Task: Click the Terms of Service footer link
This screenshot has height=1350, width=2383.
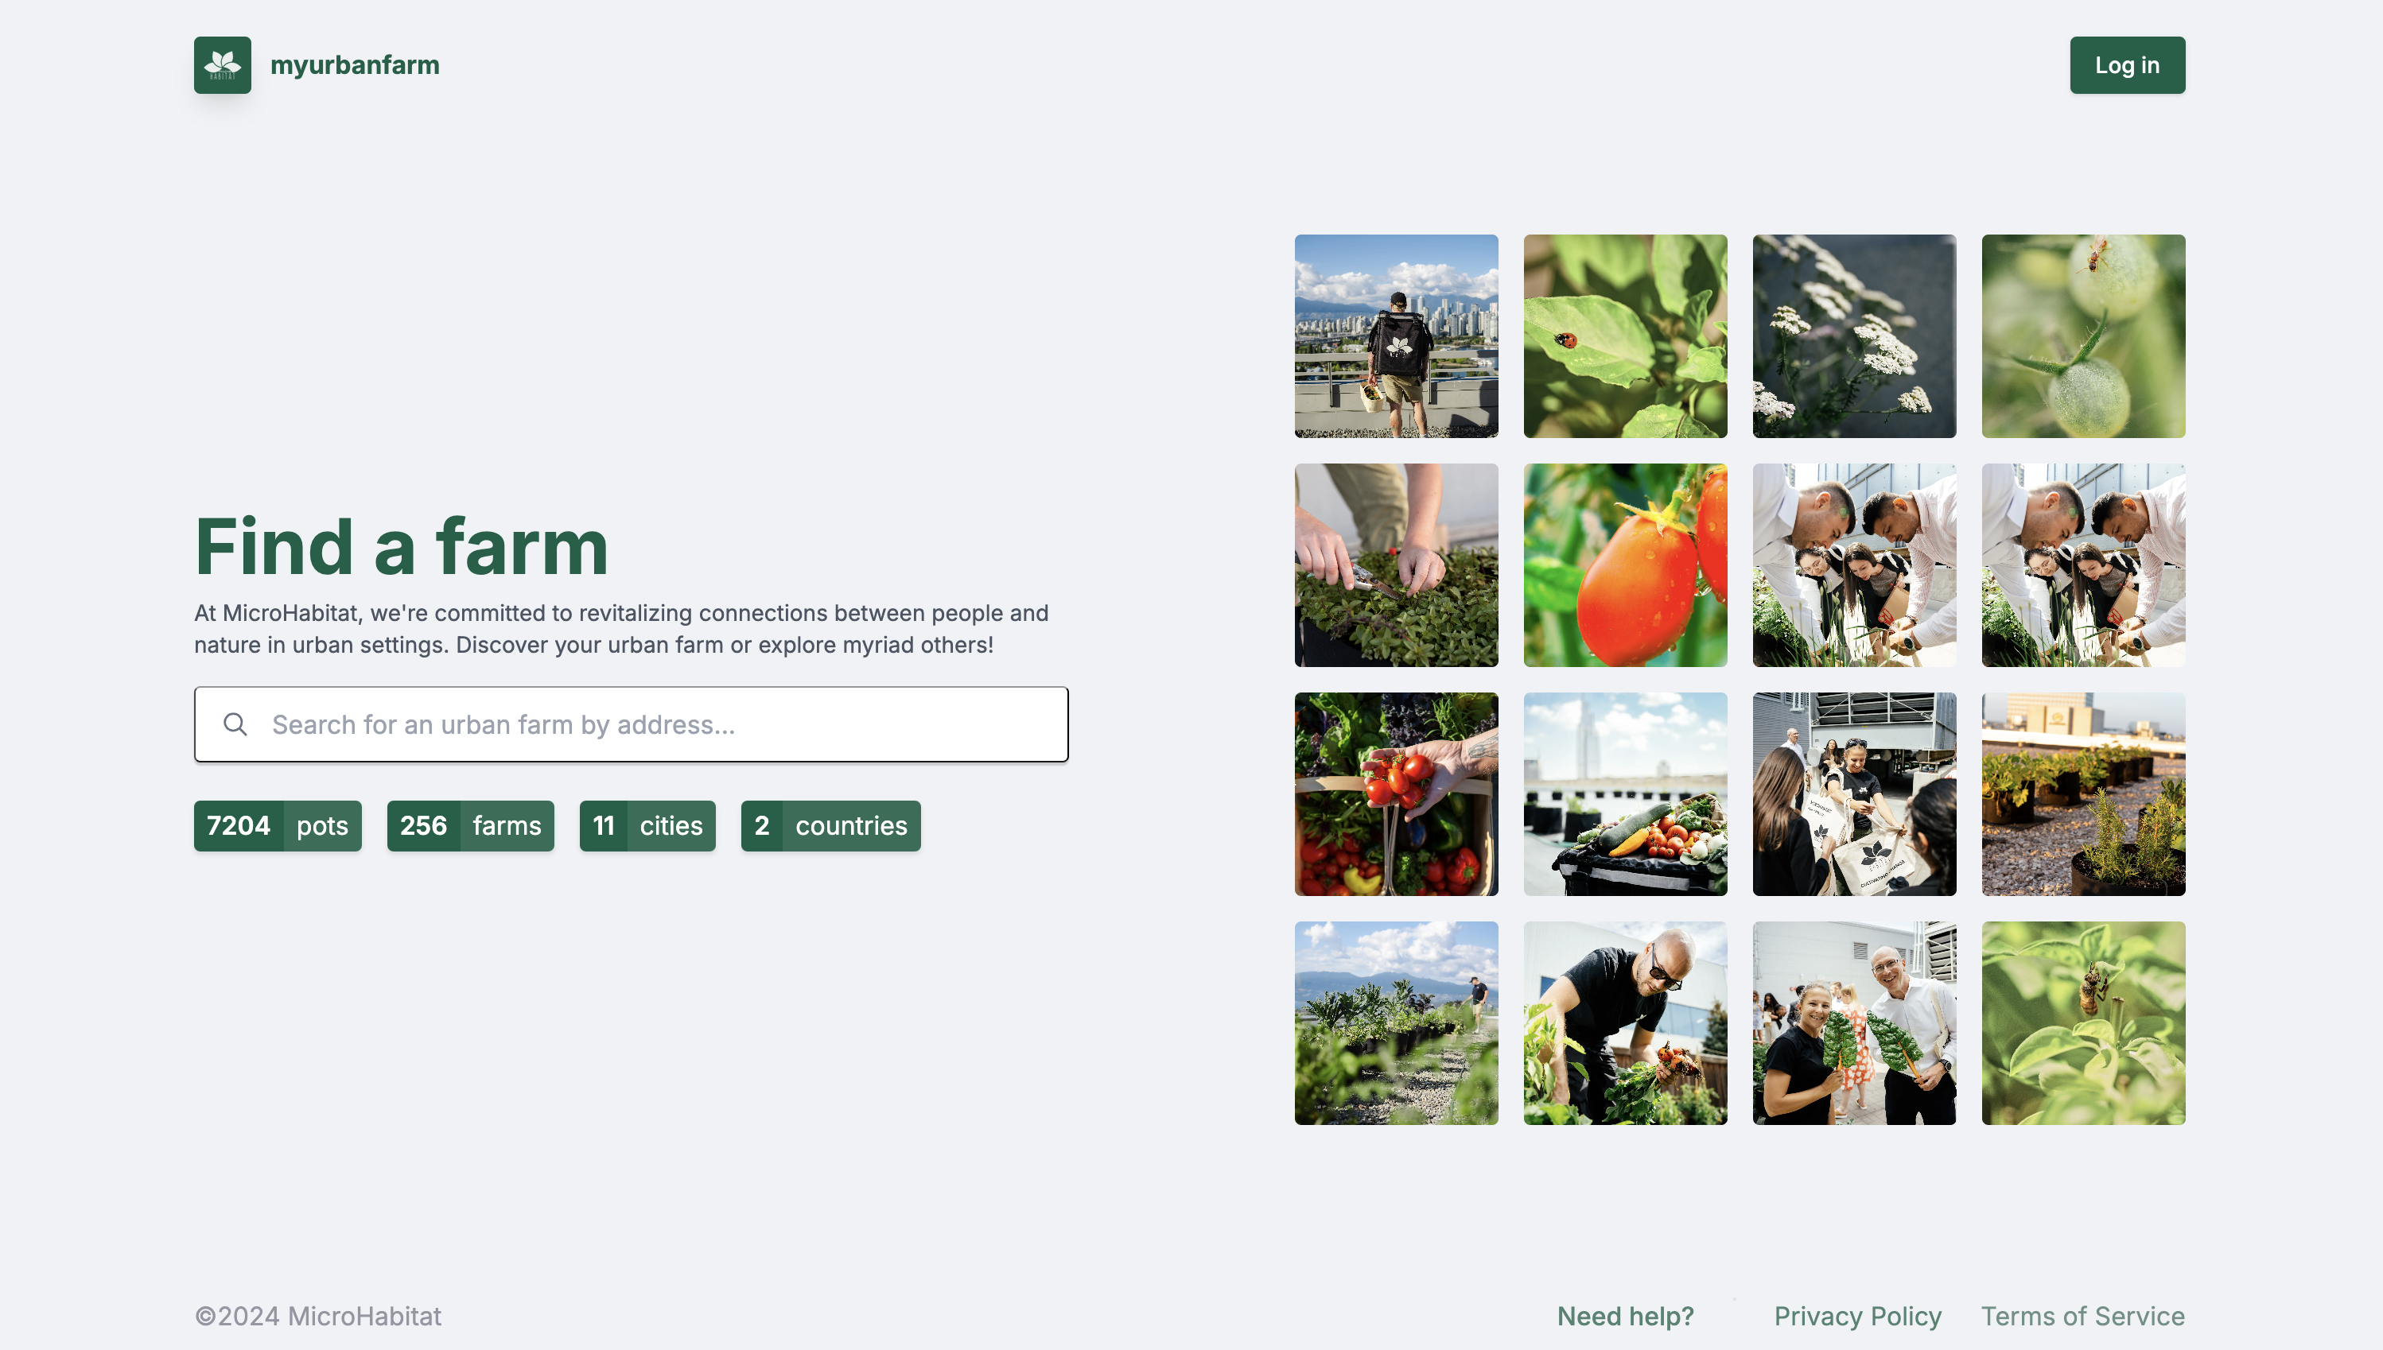Action: click(2082, 1316)
